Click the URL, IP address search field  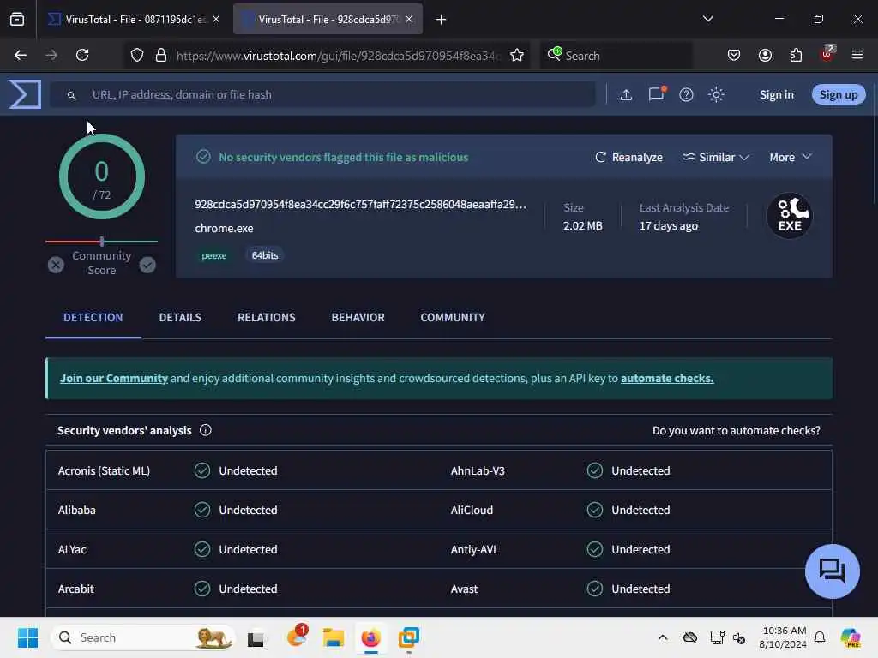[322, 94]
